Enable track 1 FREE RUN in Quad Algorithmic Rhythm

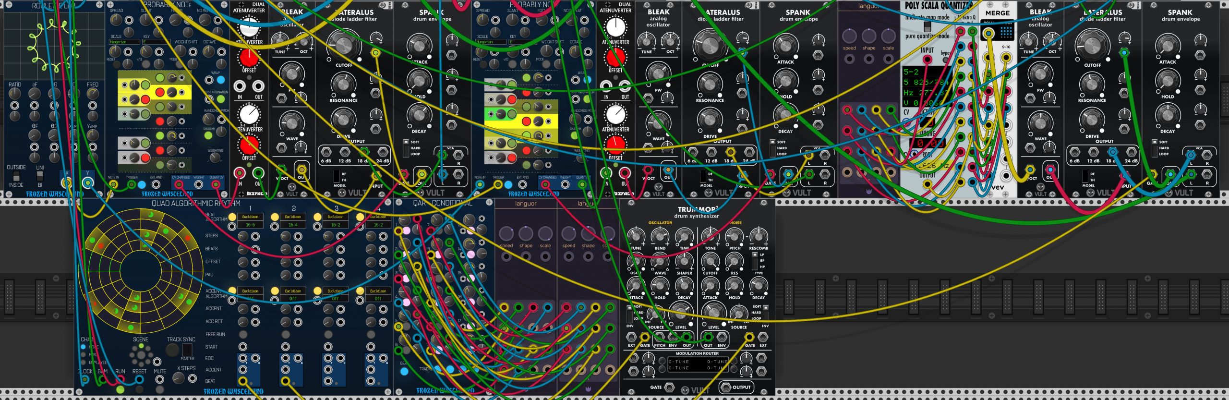coord(243,334)
